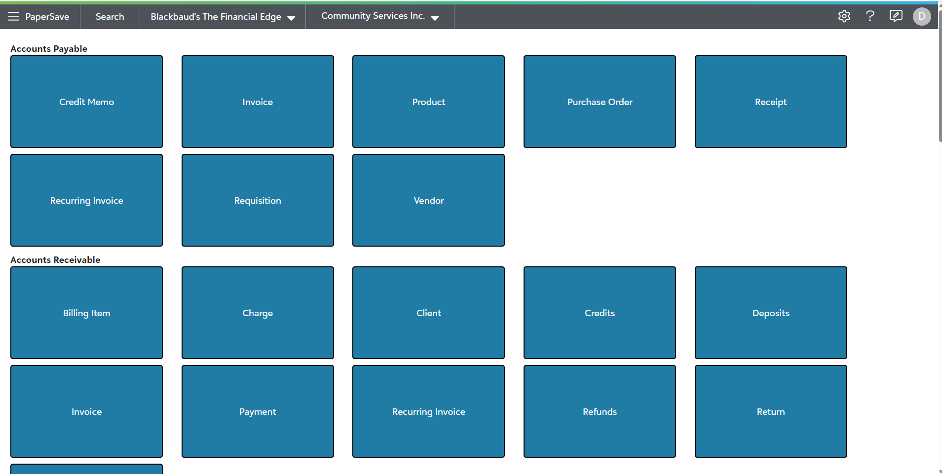Select the Accounts Receivable Payment tile

pyautogui.click(x=258, y=411)
